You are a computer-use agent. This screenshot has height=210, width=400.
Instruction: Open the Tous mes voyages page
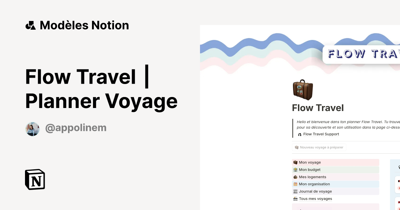click(x=315, y=199)
